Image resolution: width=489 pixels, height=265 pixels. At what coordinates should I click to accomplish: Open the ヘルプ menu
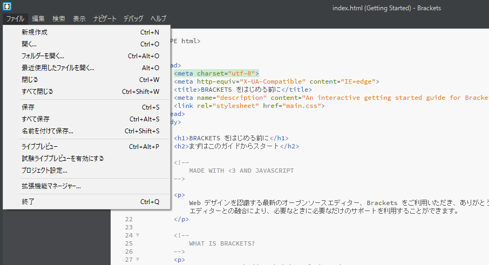pos(159,19)
